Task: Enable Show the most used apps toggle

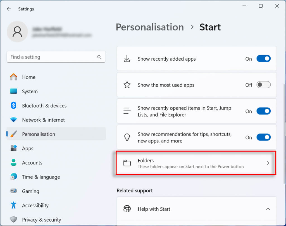Action: (x=263, y=85)
